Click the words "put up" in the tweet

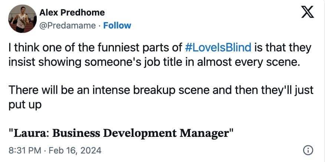tap(26, 103)
